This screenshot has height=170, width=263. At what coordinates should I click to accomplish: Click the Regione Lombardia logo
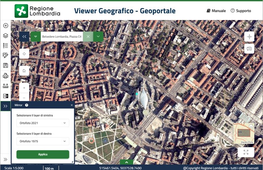[37, 11]
